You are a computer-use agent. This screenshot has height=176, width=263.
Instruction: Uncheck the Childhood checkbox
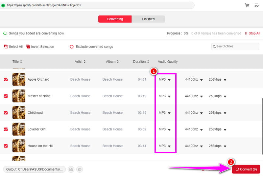coord(6,113)
